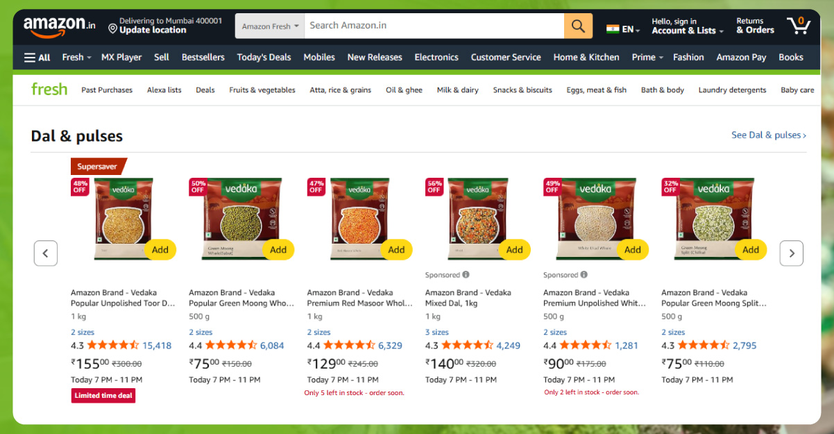Open the All hamburger menu
Image resolution: width=834 pixels, height=434 pixels.
click(37, 58)
